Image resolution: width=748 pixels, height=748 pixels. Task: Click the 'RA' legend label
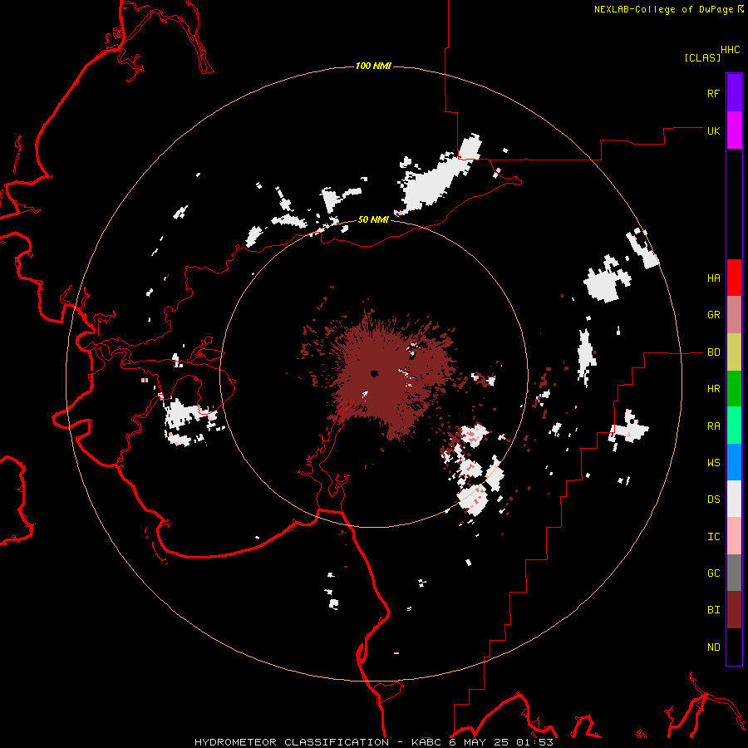(713, 426)
